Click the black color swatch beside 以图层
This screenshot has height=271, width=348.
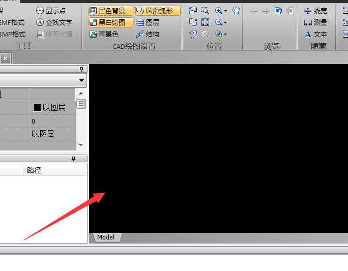(37, 108)
